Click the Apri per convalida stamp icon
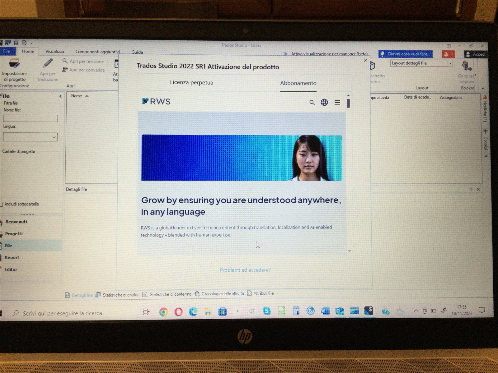This screenshot has width=498, height=373. [x=65, y=70]
